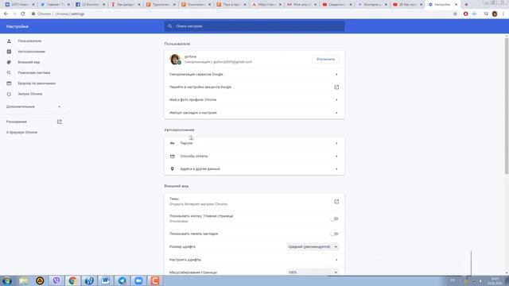Click the Windows Start button

pos(7,280)
